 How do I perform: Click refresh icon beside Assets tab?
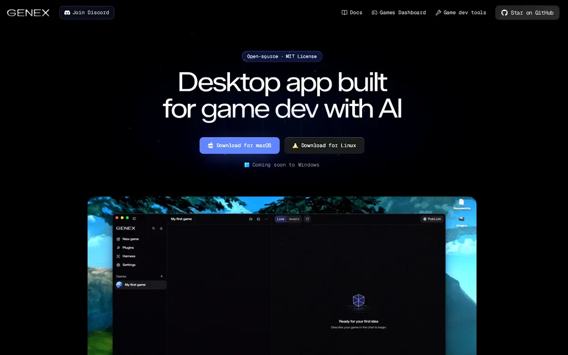coord(307,219)
